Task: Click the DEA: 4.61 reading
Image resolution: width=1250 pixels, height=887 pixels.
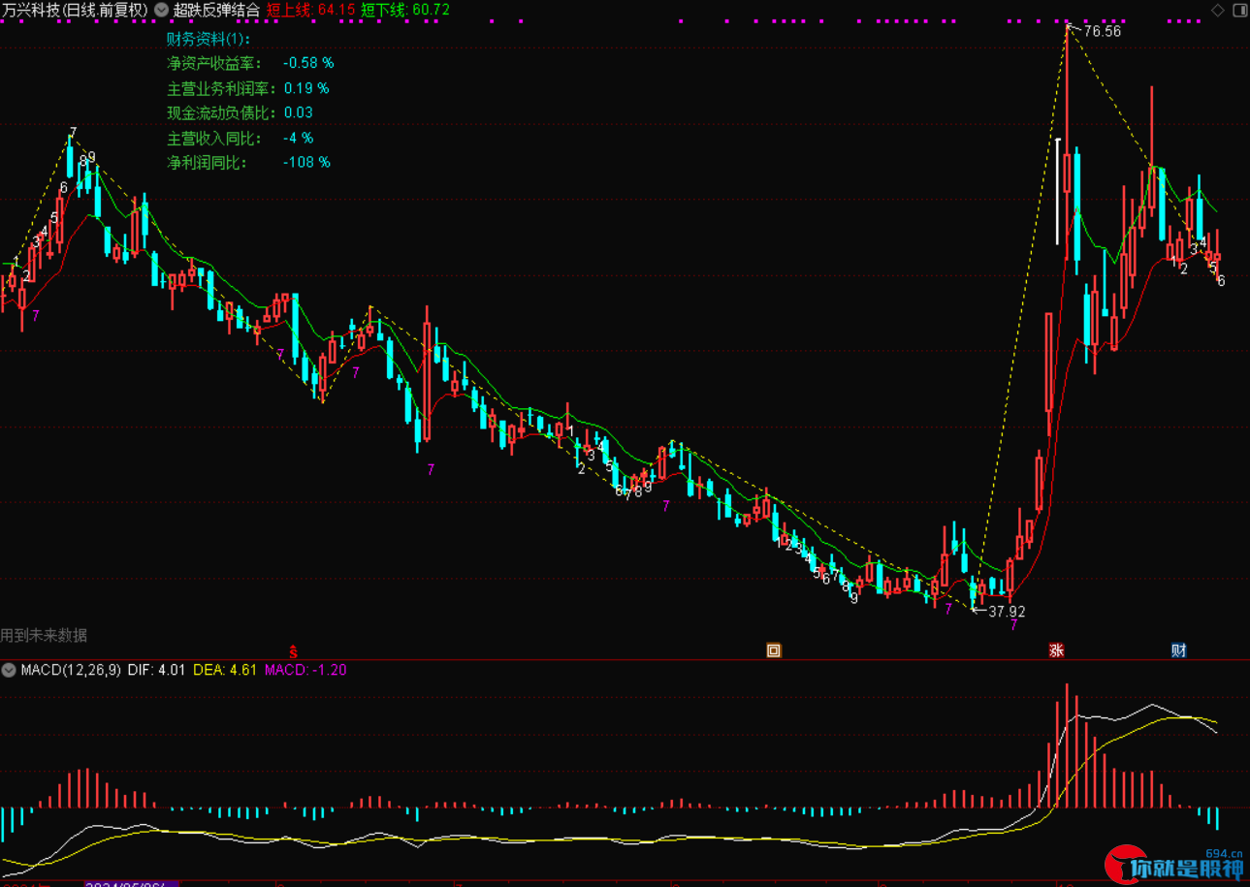Action: point(225,670)
